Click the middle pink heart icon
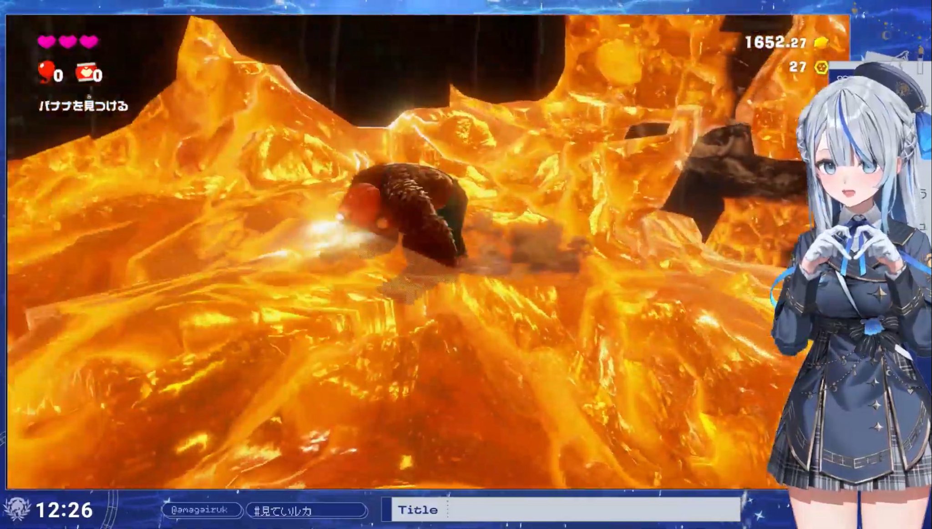Screen dimensions: 932x529 click(x=68, y=42)
